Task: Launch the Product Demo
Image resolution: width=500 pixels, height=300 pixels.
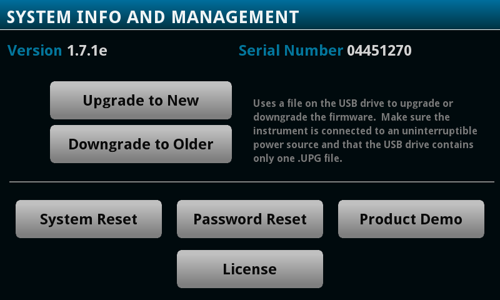Action: pos(411,219)
